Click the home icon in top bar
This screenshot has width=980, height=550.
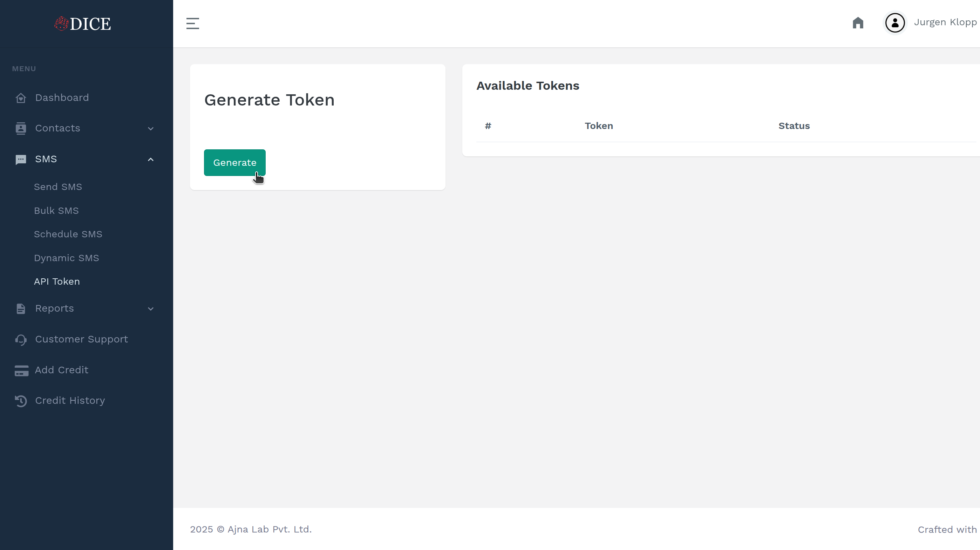(x=858, y=23)
